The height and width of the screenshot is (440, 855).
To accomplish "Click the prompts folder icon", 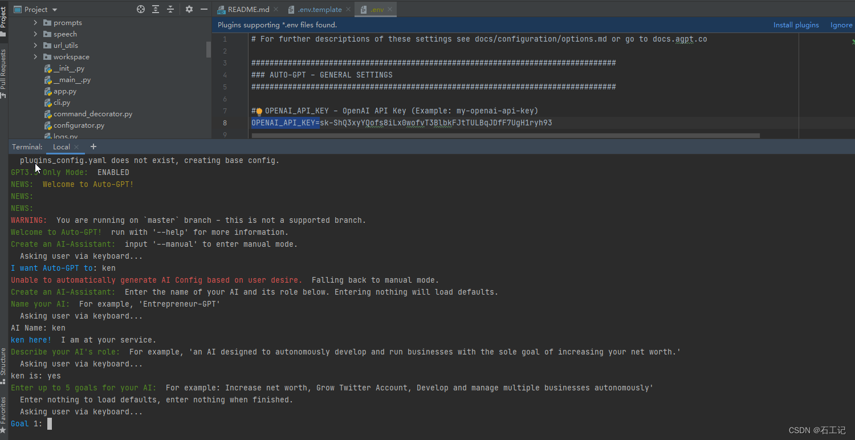I will (x=47, y=23).
